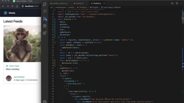This screenshot has height=103, width=184.
Task: Click the React logo next to Media
Action: pos(5,13)
